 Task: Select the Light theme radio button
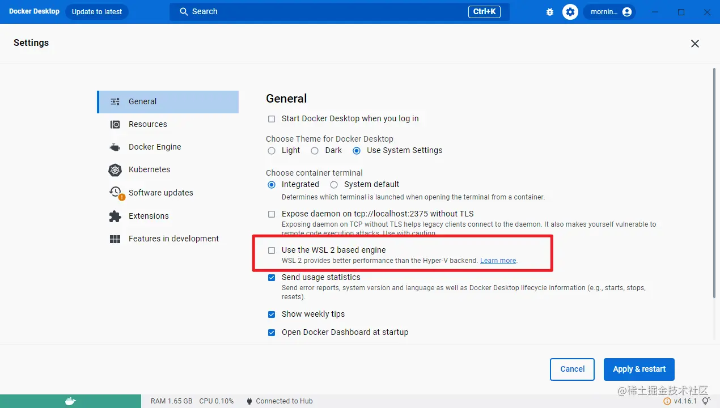tap(272, 151)
